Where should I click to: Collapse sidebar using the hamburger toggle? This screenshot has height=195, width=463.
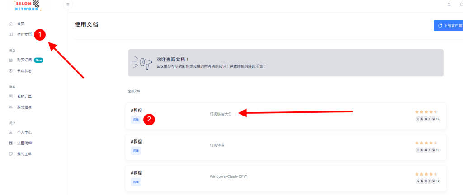(x=68, y=5)
